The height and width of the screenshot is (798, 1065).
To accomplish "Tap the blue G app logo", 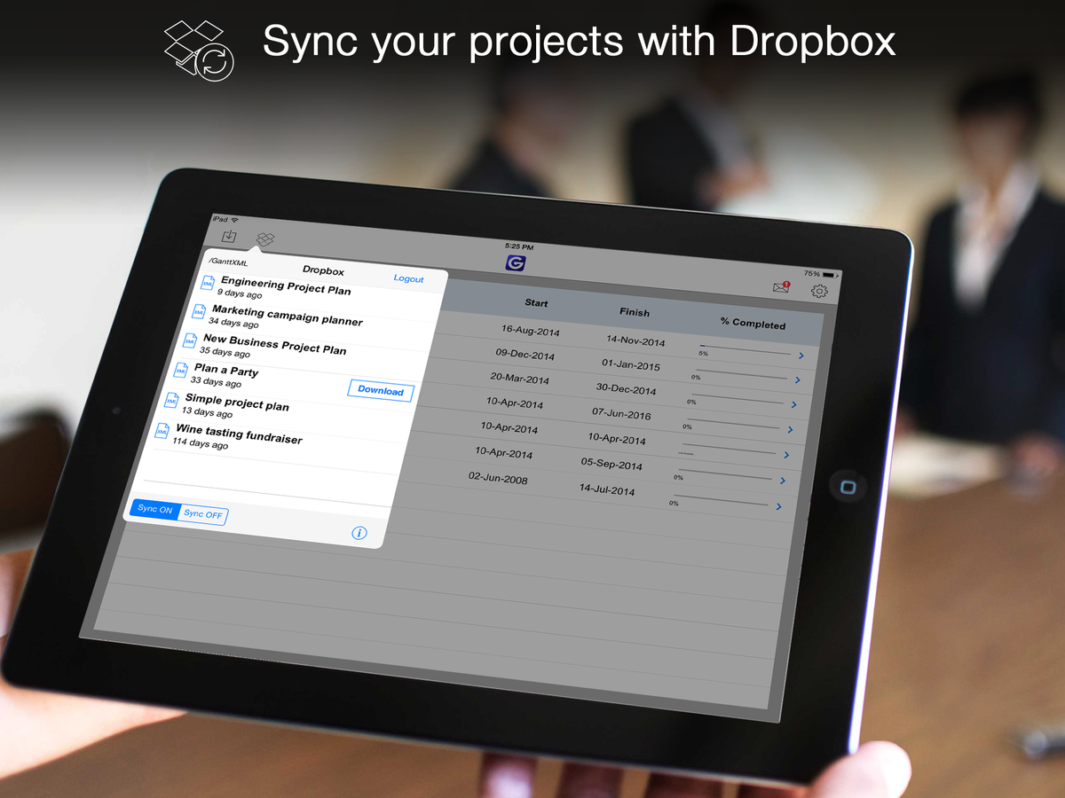I will [x=515, y=263].
